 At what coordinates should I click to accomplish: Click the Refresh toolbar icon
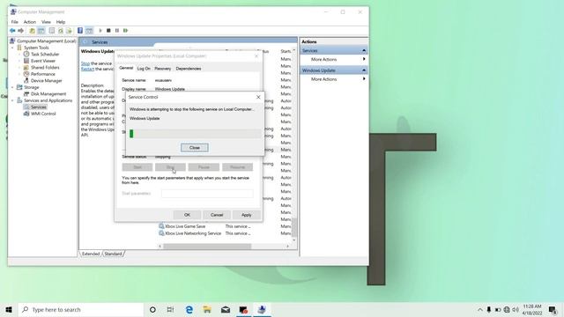61,31
